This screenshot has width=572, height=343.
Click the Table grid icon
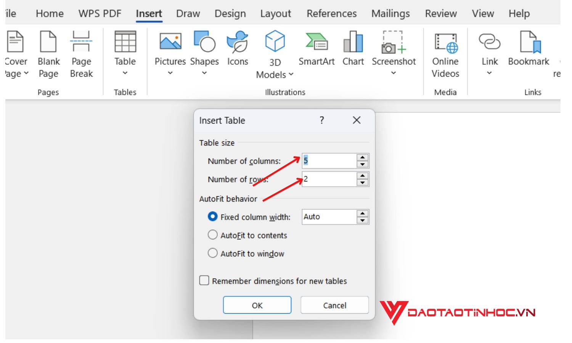pos(125,42)
